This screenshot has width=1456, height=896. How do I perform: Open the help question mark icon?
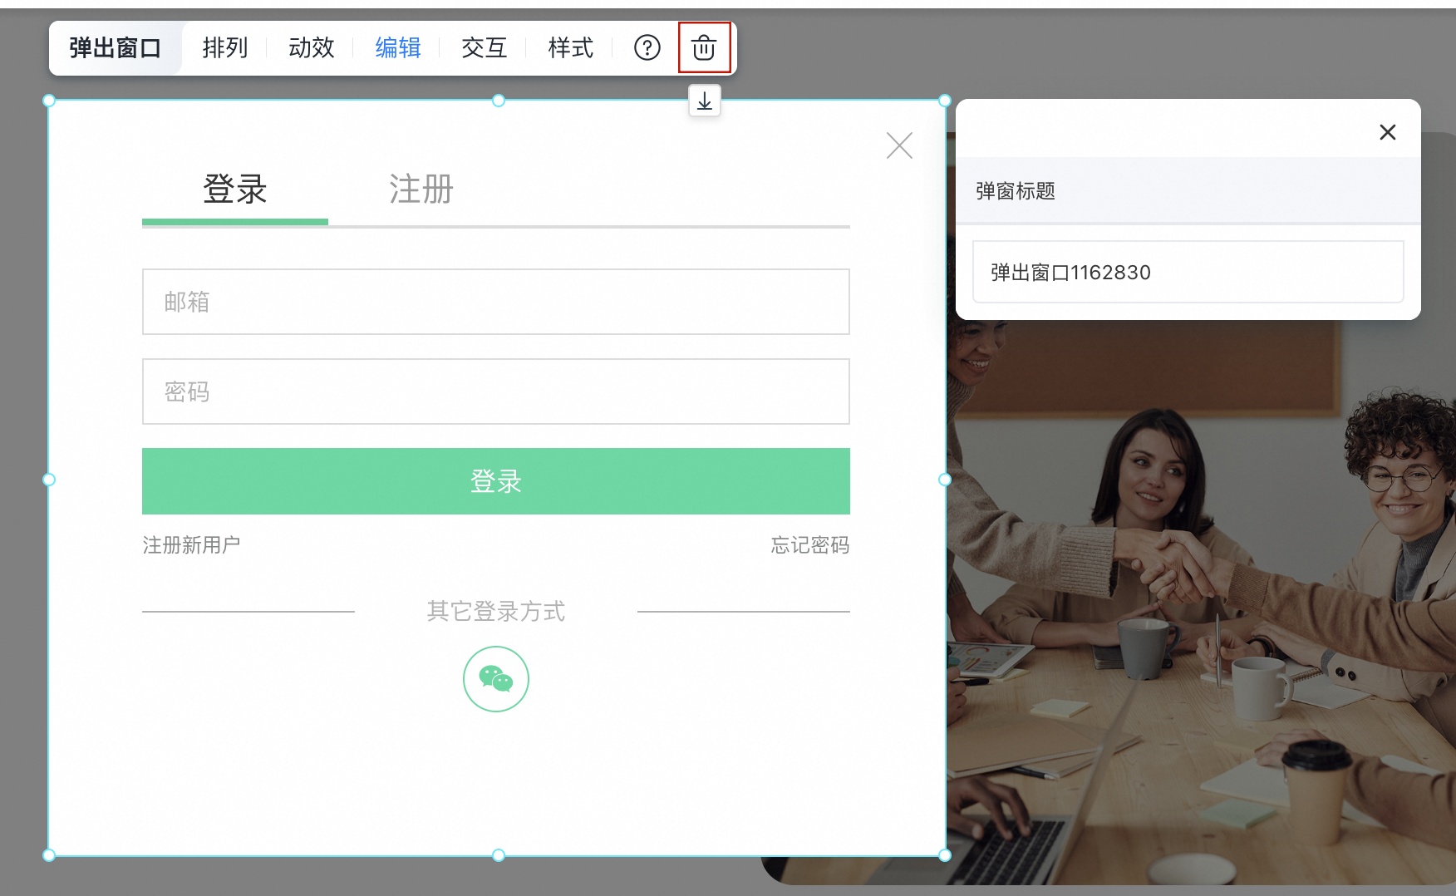tap(647, 48)
